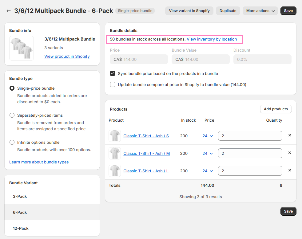Open the More actions dropdown
This screenshot has height=239, width=302.
click(x=260, y=11)
